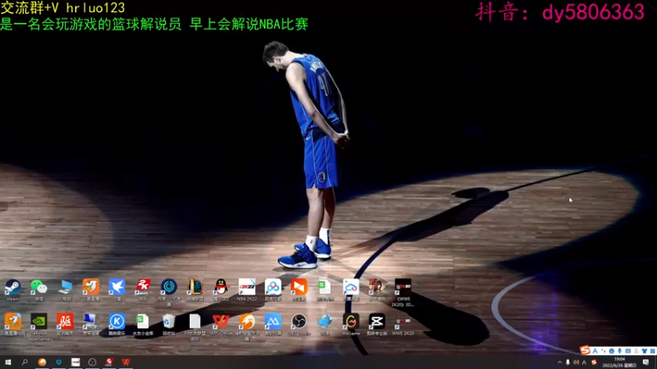Viewport: 657px width, 369px height.
Task: Open the Windows notification center
Action: coord(646,362)
